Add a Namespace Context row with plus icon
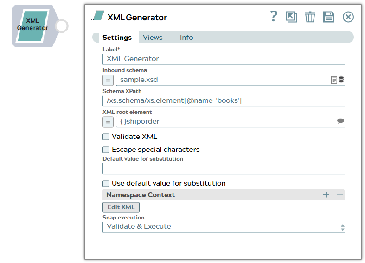Image resolution: width=365 pixels, height=263 pixels. coord(326,195)
